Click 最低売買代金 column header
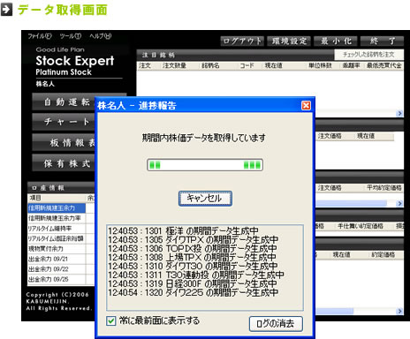Screen dimensions: 410x339 click(384, 65)
